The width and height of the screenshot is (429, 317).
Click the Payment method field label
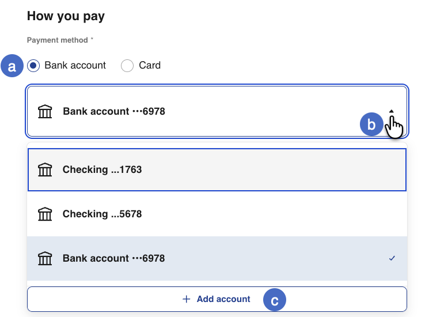[x=58, y=40]
